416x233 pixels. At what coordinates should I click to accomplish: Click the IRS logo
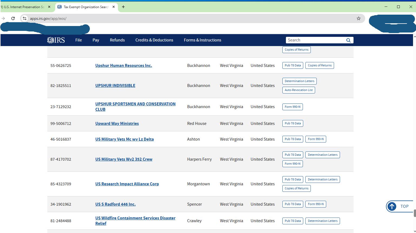click(x=56, y=40)
